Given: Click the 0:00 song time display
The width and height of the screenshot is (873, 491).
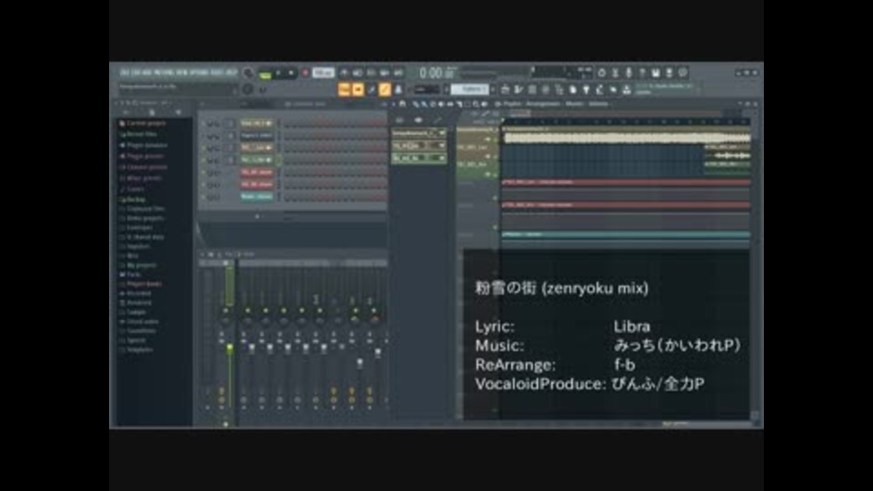Looking at the screenshot, I should tap(436, 73).
